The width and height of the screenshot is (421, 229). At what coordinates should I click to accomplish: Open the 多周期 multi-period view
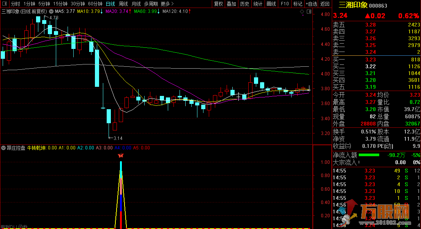pos(151,4)
